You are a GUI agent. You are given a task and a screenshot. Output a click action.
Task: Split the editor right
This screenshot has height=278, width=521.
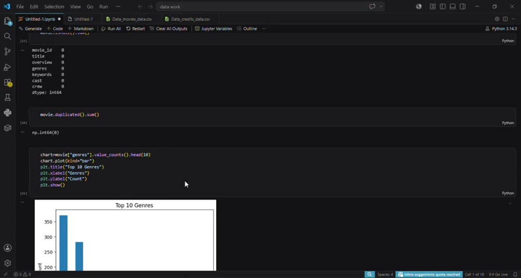click(x=505, y=19)
